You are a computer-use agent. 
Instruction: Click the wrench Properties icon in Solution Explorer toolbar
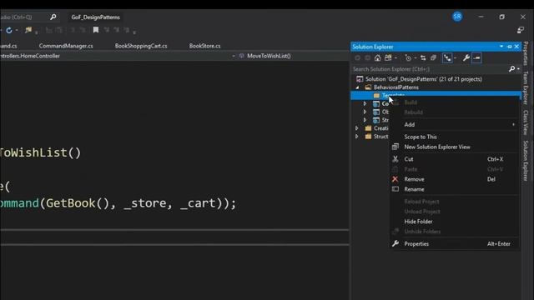point(466,58)
